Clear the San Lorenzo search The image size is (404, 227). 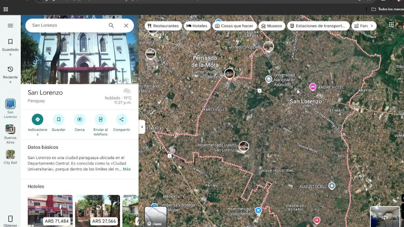[x=126, y=26]
